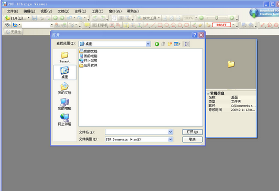Viewport: 279px width, 191px height.
Task: Click the binoculars Find icon
Action: click(x=7, y=25)
